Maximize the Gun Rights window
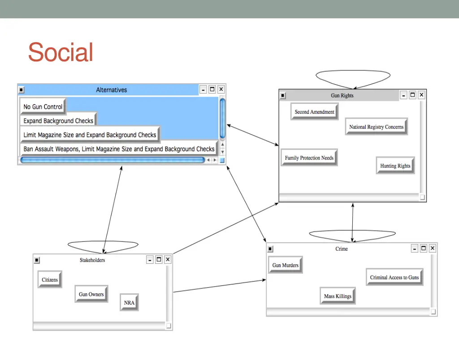Image resolution: width=459 pixels, height=344 pixels. (412, 95)
